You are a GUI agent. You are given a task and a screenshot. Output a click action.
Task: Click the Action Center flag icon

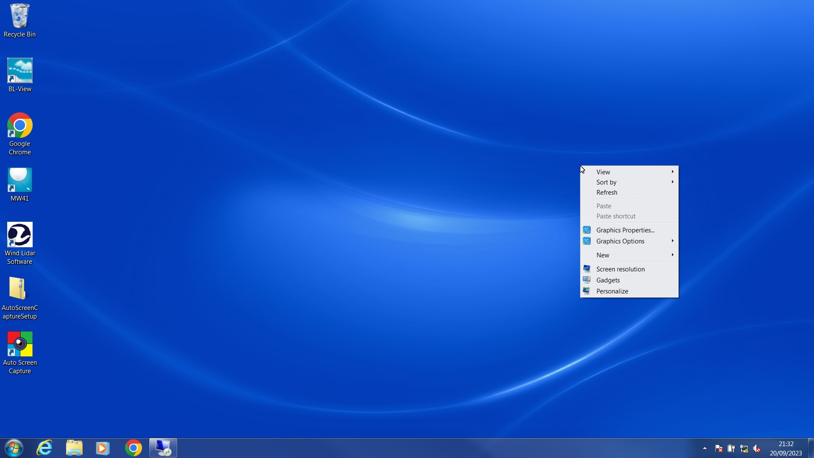(x=719, y=448)
